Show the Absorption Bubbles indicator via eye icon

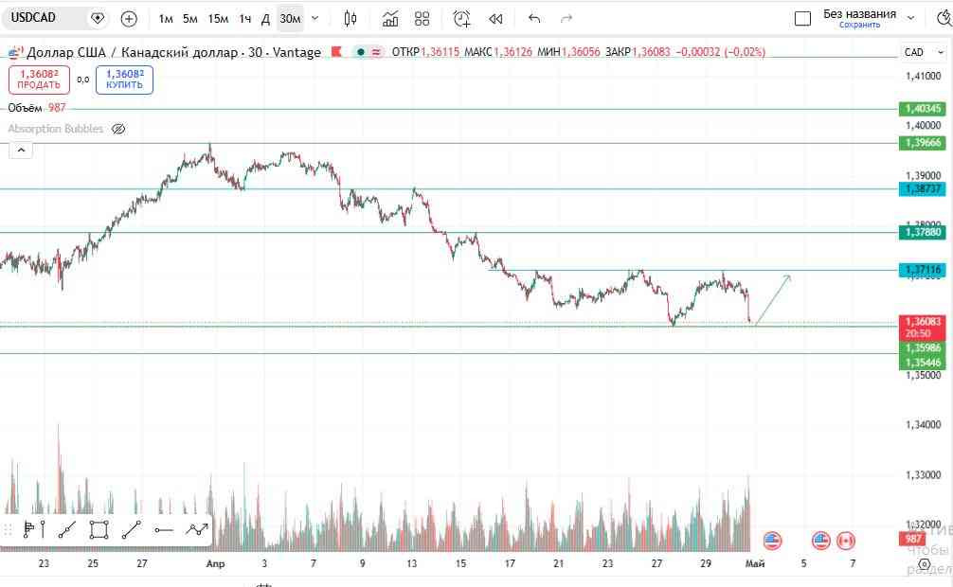[x=118, y=129]
